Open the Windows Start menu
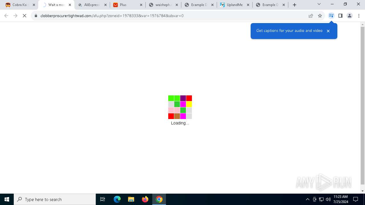The width and height of the screenshot is (365, 205). coord(7,199)
